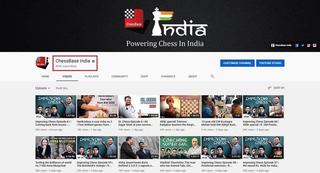Open the About tab
Image resolution: width=320 pixels, height=173 pixels.
(x=193, y=76)
